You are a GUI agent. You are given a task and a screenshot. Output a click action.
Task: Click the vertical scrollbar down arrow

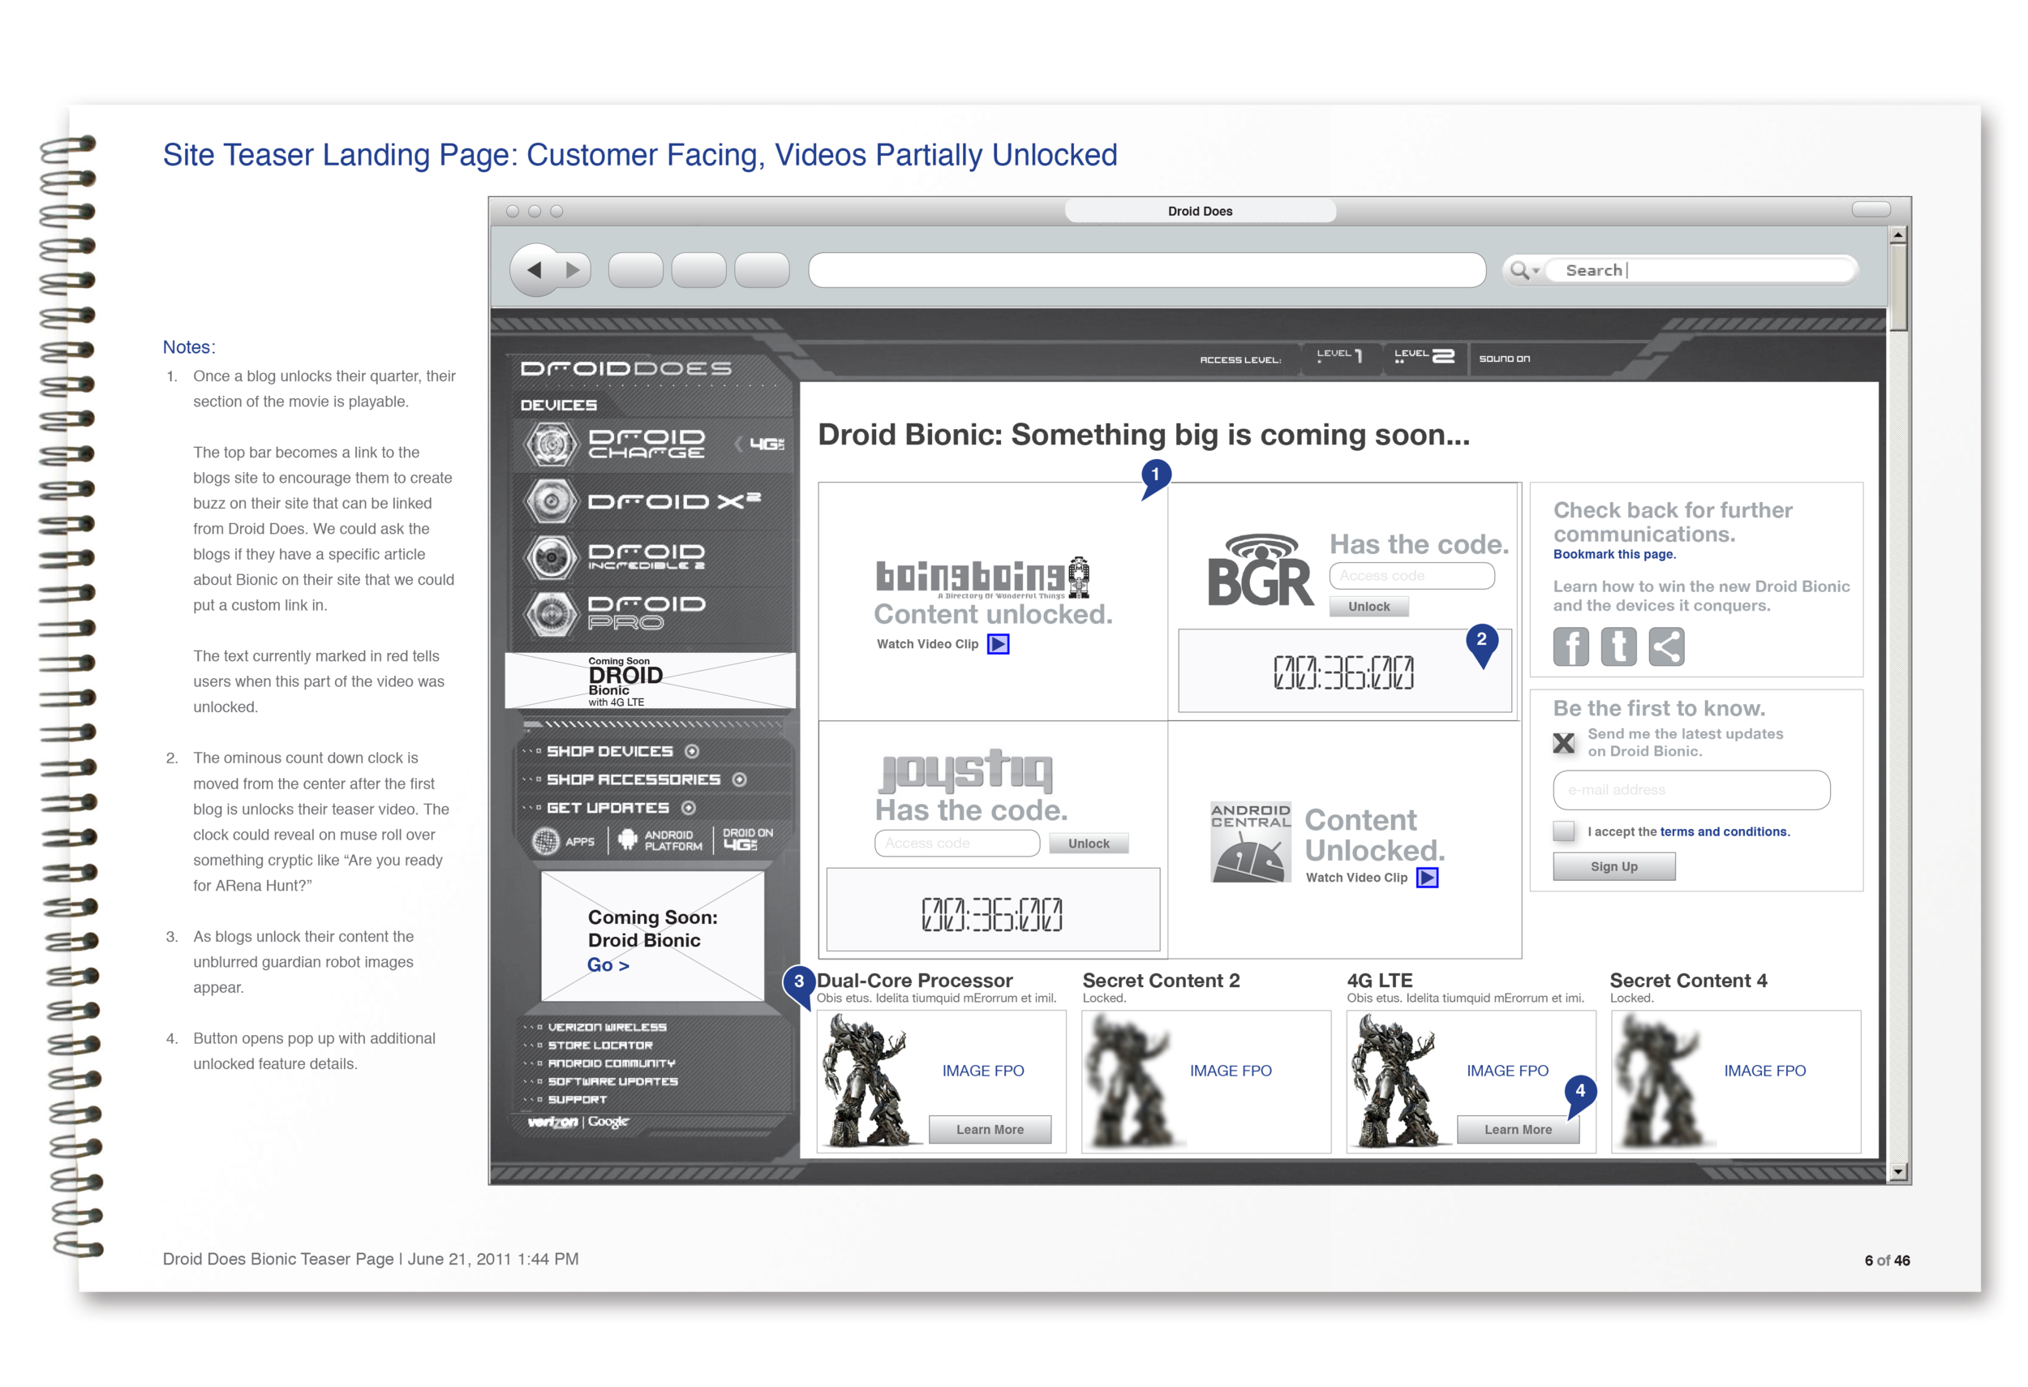coord(1897,1172)
